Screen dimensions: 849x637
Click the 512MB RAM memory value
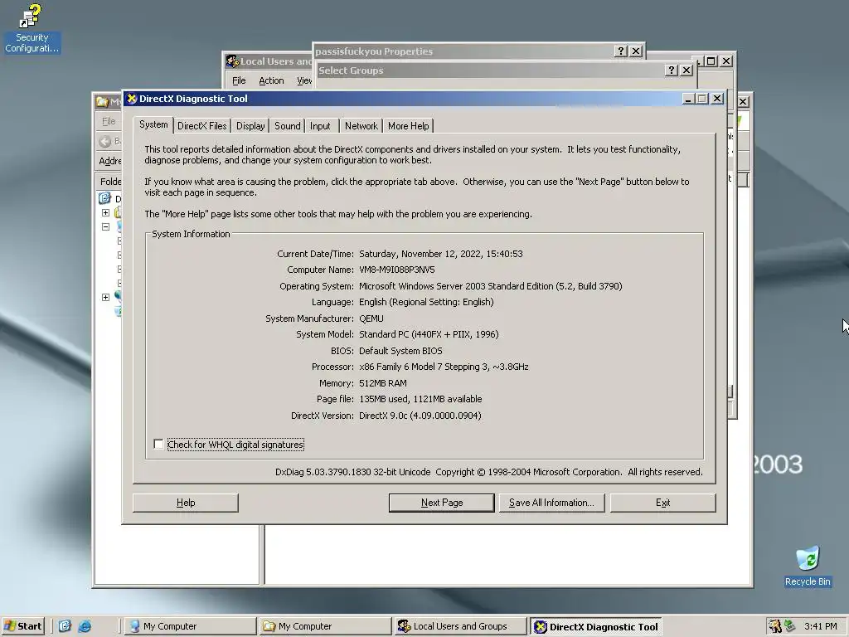click(x=383, y=383)
